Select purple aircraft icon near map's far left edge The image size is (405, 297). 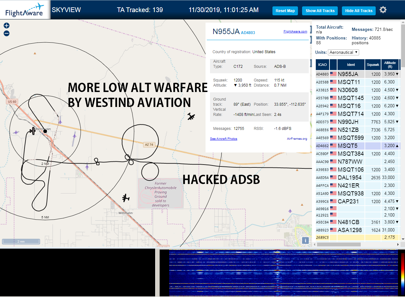click(x=16, y=132)
